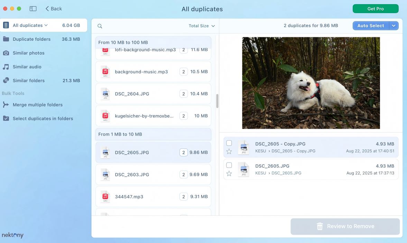Viewport: 407px width, 243px height.
Task: Check the DSC_2605.JPG duplicate checkbox
Action: pyautogui.click(x=229, y=165)
